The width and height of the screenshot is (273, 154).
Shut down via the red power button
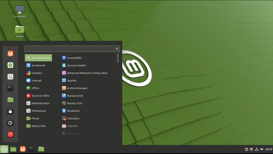(10, 134)
